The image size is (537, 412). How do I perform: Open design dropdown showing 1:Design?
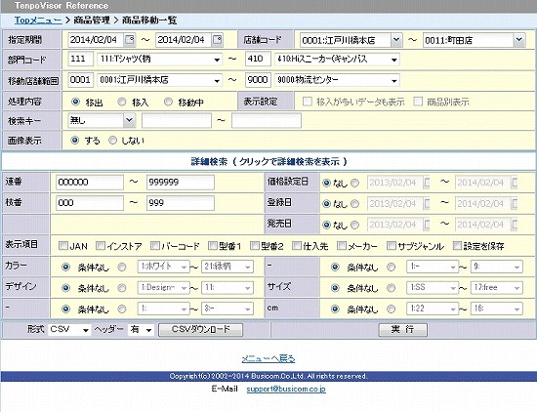coord(163,288)
